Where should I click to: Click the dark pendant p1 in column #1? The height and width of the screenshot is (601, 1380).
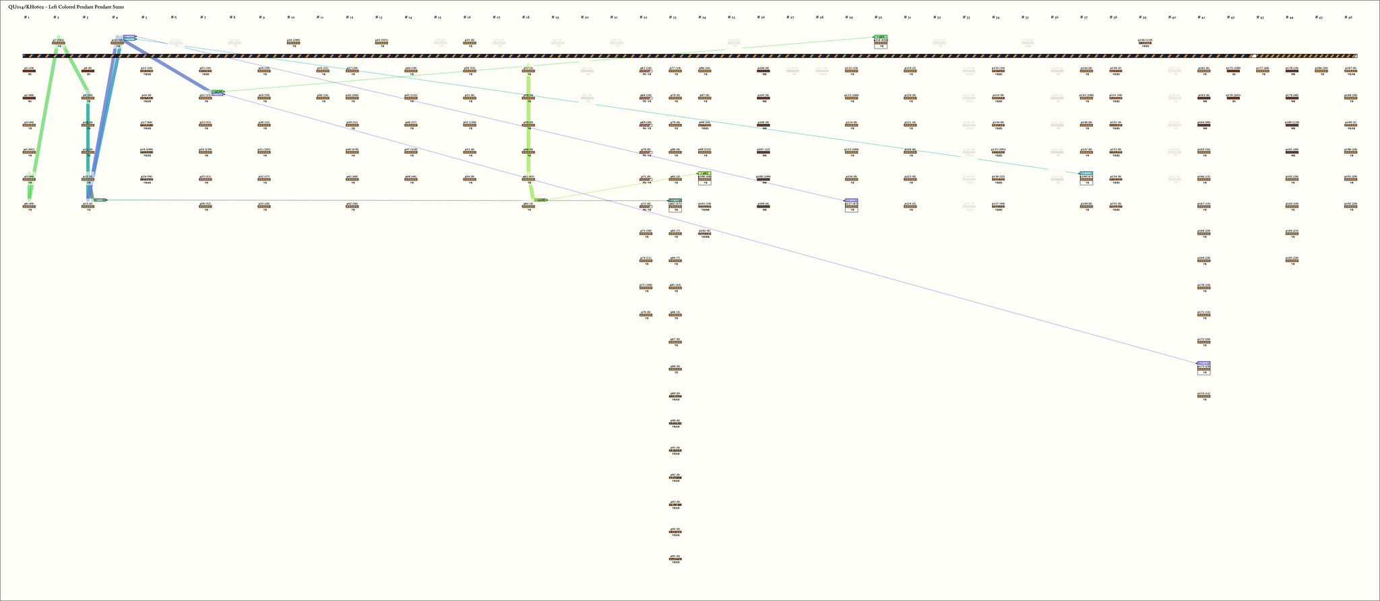(29, 71)
